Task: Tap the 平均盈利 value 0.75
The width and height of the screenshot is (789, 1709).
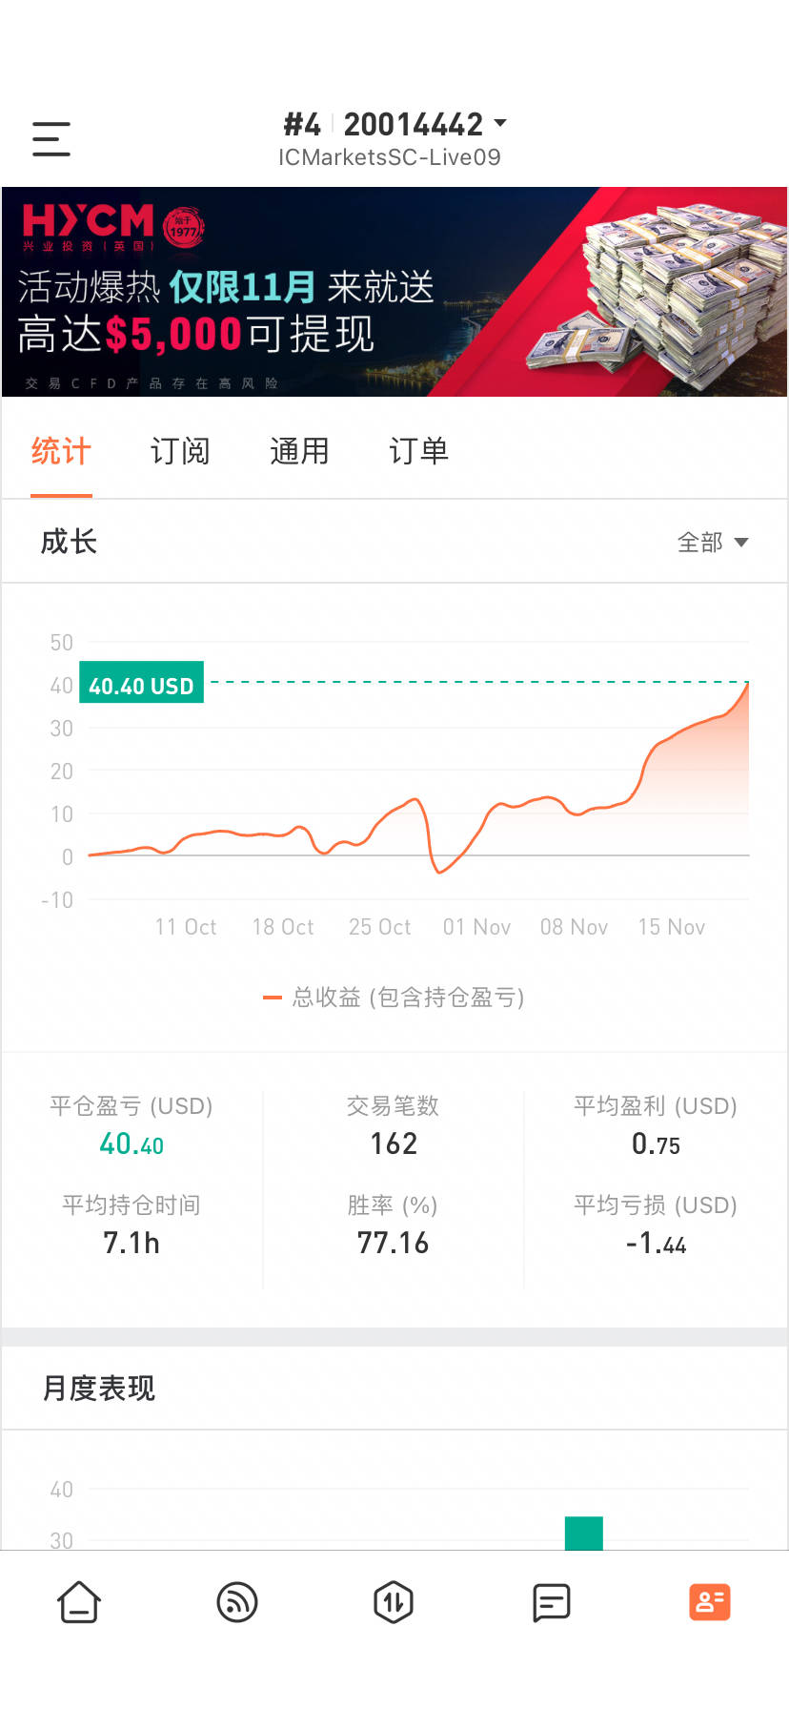Action: [656, 1143]
